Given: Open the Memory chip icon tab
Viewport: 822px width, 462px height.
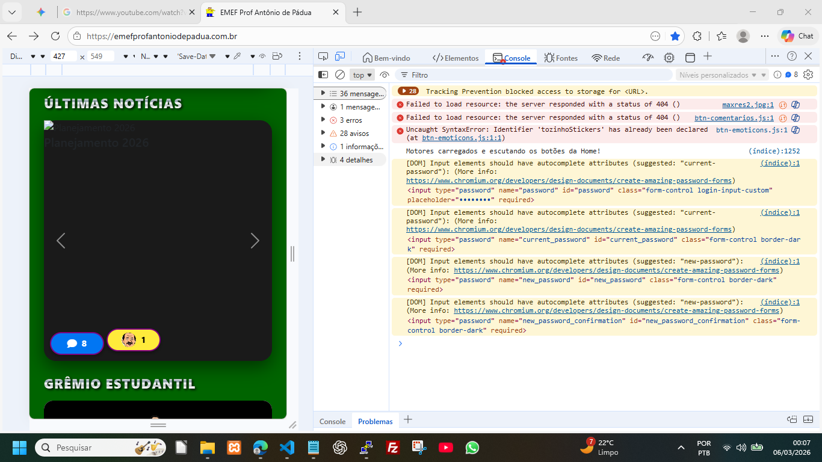Looking at the screenshot, I should pos(669,58).
